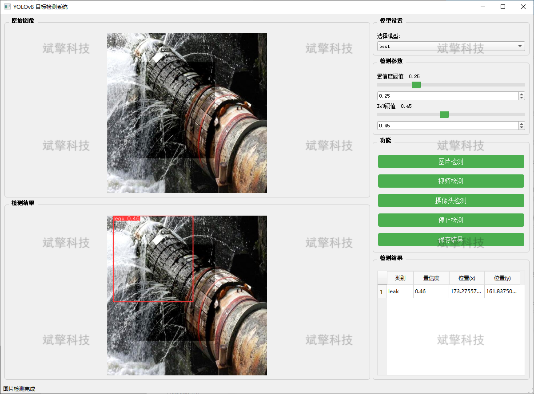Click the original pipe image in 原始图像 panel
Viewport: 534px width, 394px height.
click(x=187, y=113)
